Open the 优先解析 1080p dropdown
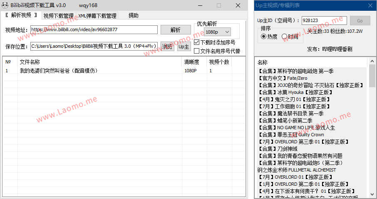Image resolution: width=377 pixels, height=199 pixels. [x=217, y=32]
